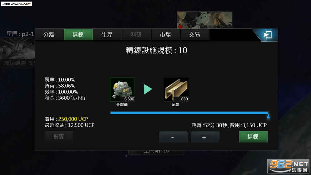Open the 生產 tab
Image resolution: width=311 pixels, height=175 pixels.
pyautogui.click(x=107, y=34)
